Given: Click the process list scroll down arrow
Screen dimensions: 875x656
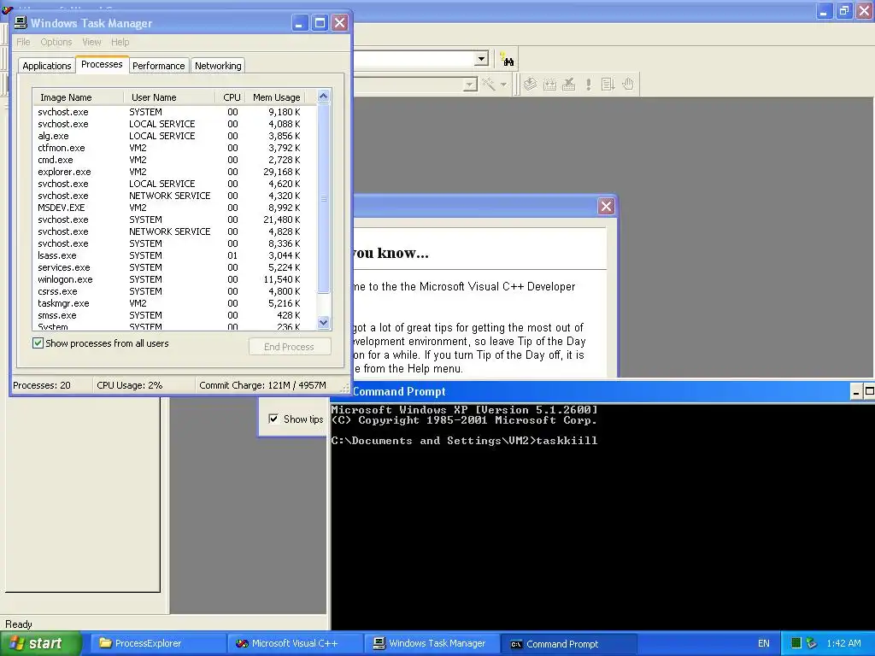Looking at the screenshot, I should 323,322.
